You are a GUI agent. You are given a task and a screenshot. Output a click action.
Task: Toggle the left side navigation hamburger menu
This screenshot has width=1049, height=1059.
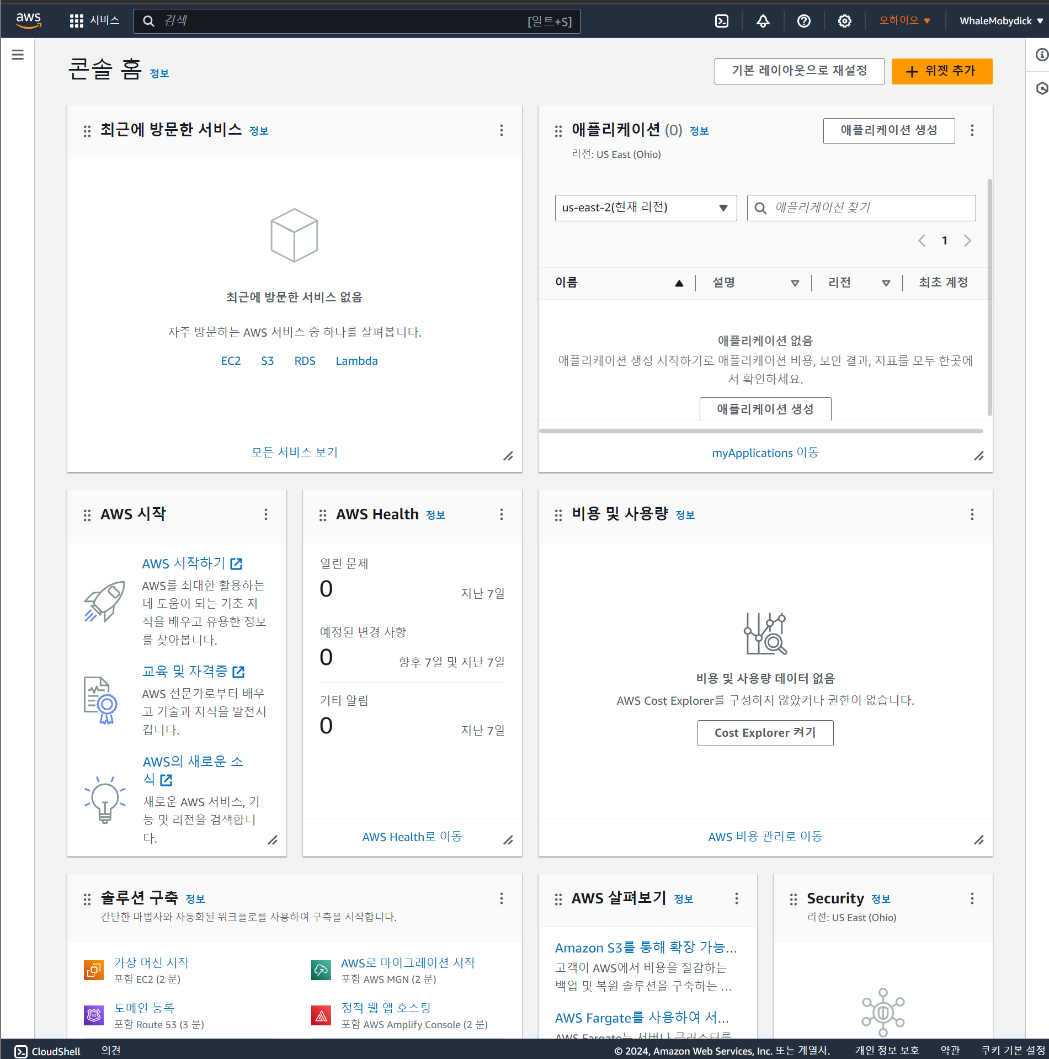(x=18, y=55)
